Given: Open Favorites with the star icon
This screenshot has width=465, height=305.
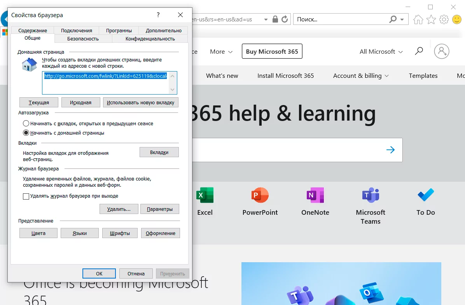Looking at the screenshot, I should tap(431, 19).
